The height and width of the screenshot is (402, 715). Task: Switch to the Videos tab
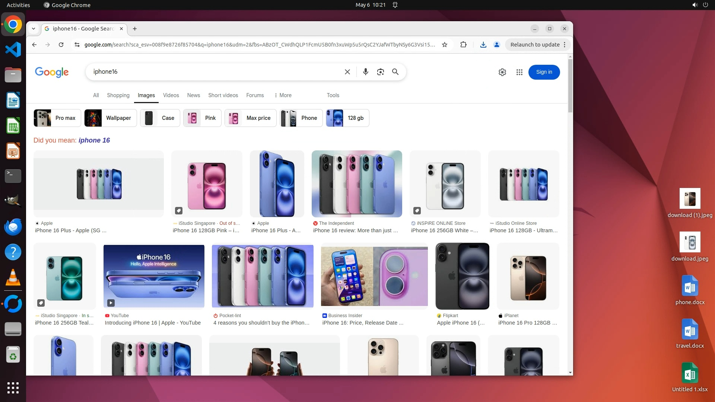(x=171, y=95)
